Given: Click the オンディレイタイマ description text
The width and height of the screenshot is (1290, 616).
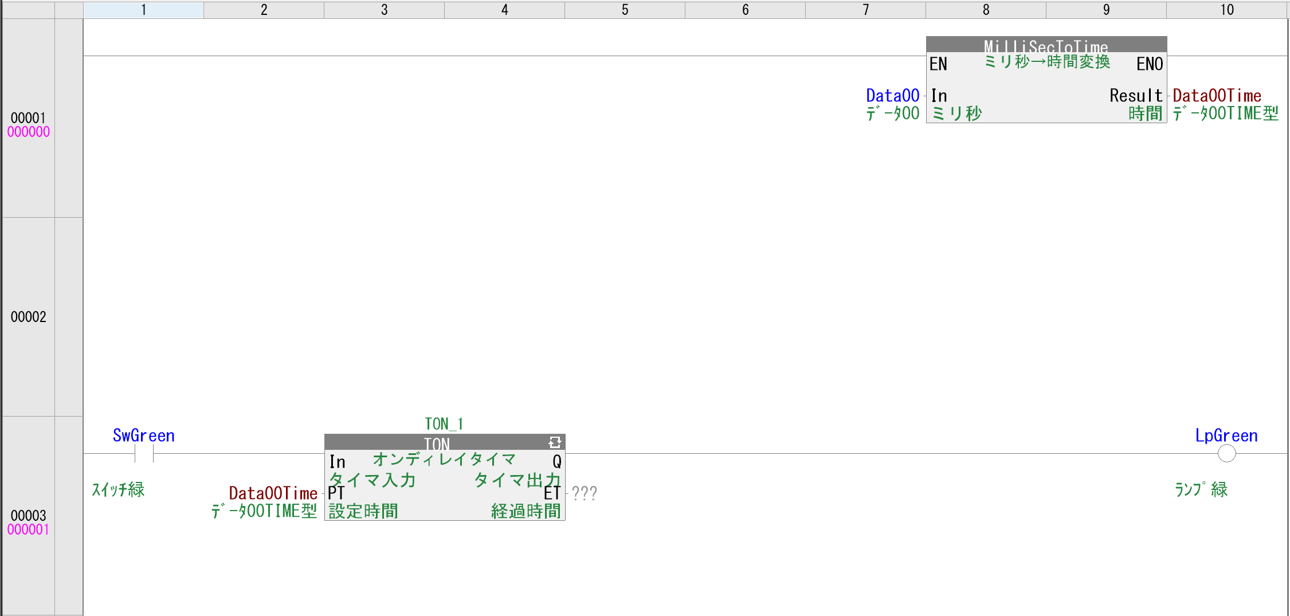Looking at the screenshot, I should pos(444,459).
